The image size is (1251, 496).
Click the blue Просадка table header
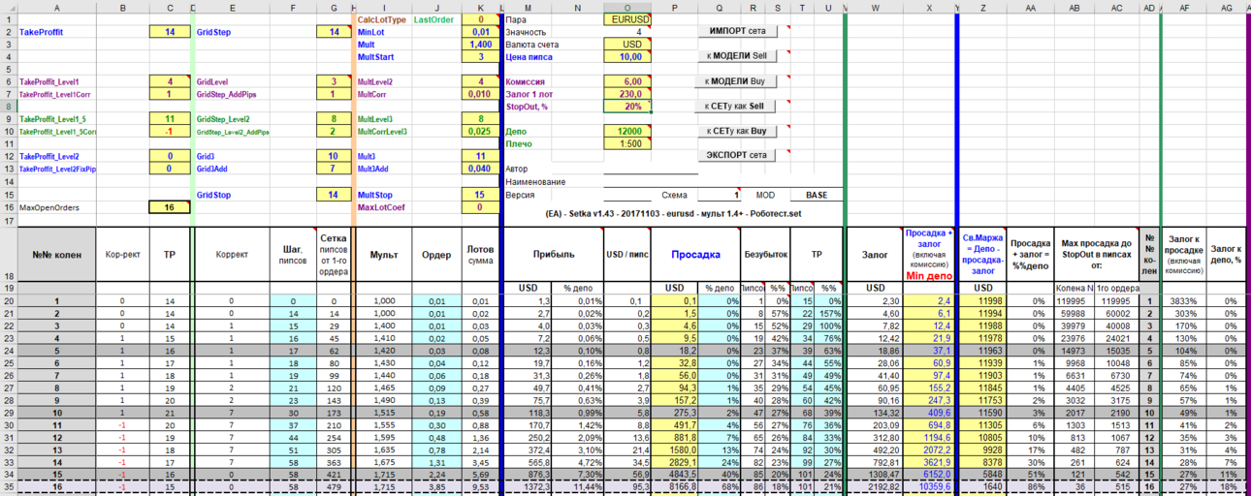(694, 255)
